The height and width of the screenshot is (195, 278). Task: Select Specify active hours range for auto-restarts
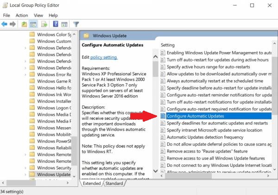pyautogui.click(x=205, y=67)
